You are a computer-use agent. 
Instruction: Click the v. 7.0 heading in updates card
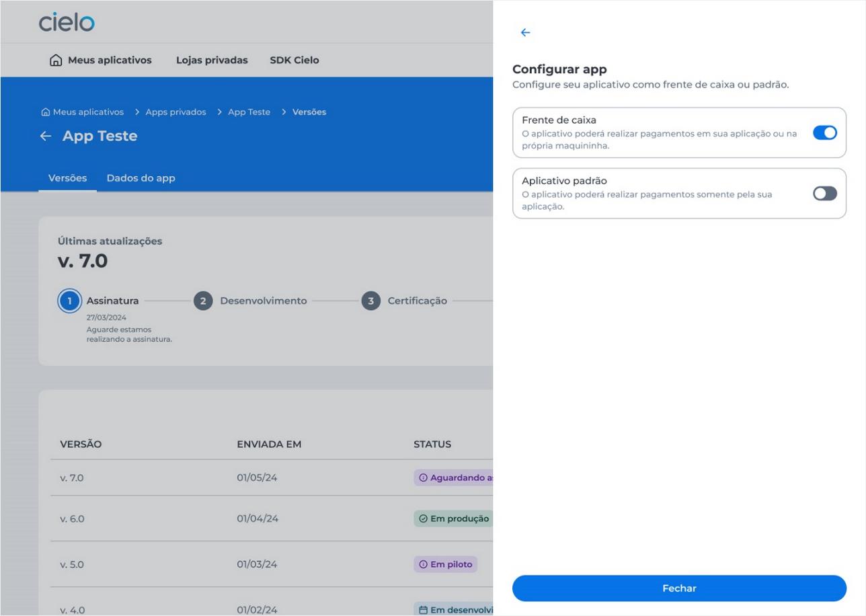point(83,261)
